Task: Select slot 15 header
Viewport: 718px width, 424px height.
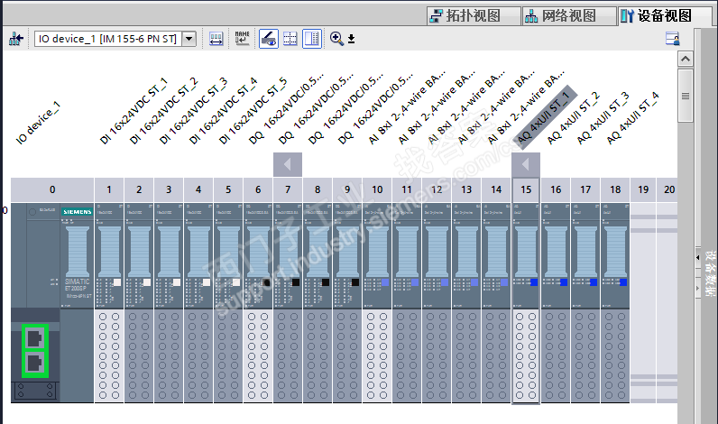Action: tap(526, 189)
